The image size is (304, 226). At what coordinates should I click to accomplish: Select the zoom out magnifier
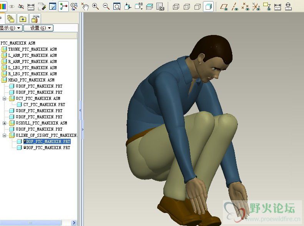pyautogui.click(x=106, y=7)
